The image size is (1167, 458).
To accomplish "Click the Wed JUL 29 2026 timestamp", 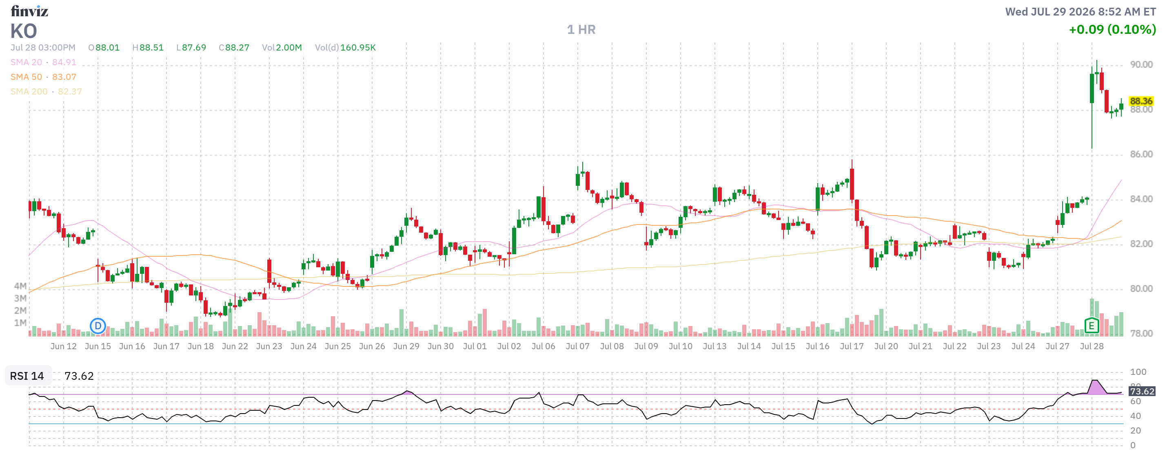I will [1080, 12].
